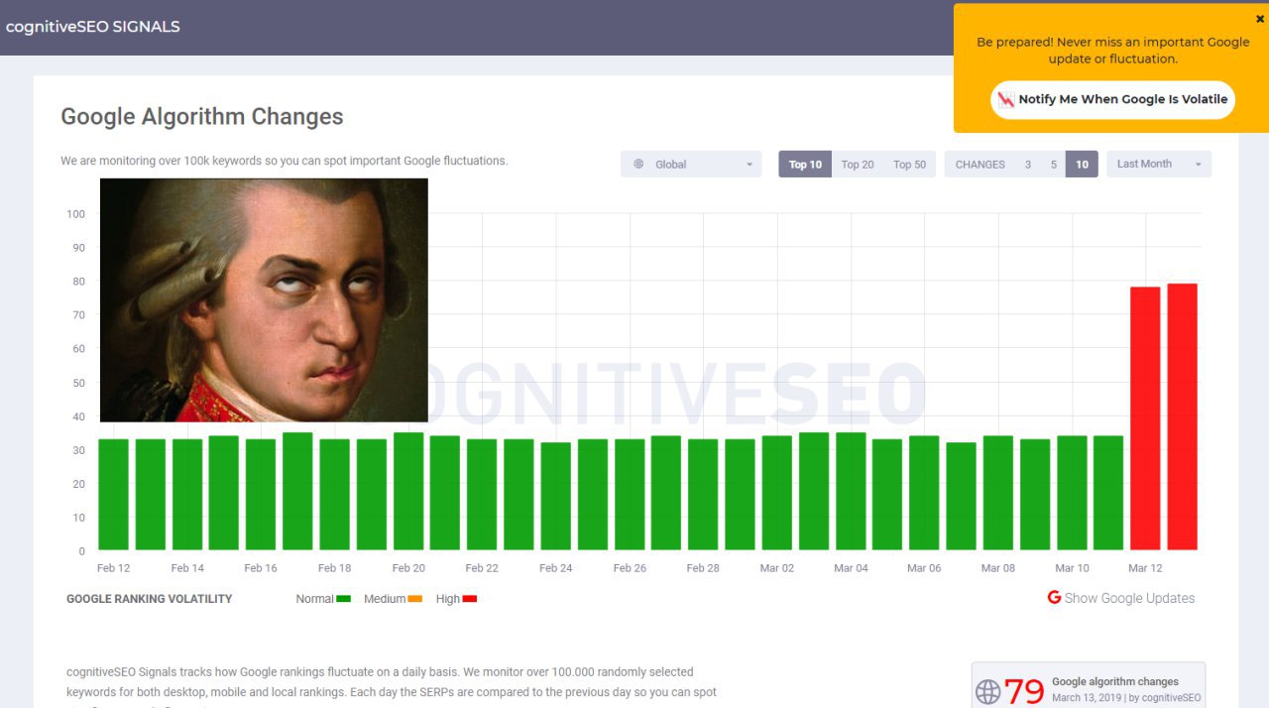Click the March 13, 2019 date text

1087,698
